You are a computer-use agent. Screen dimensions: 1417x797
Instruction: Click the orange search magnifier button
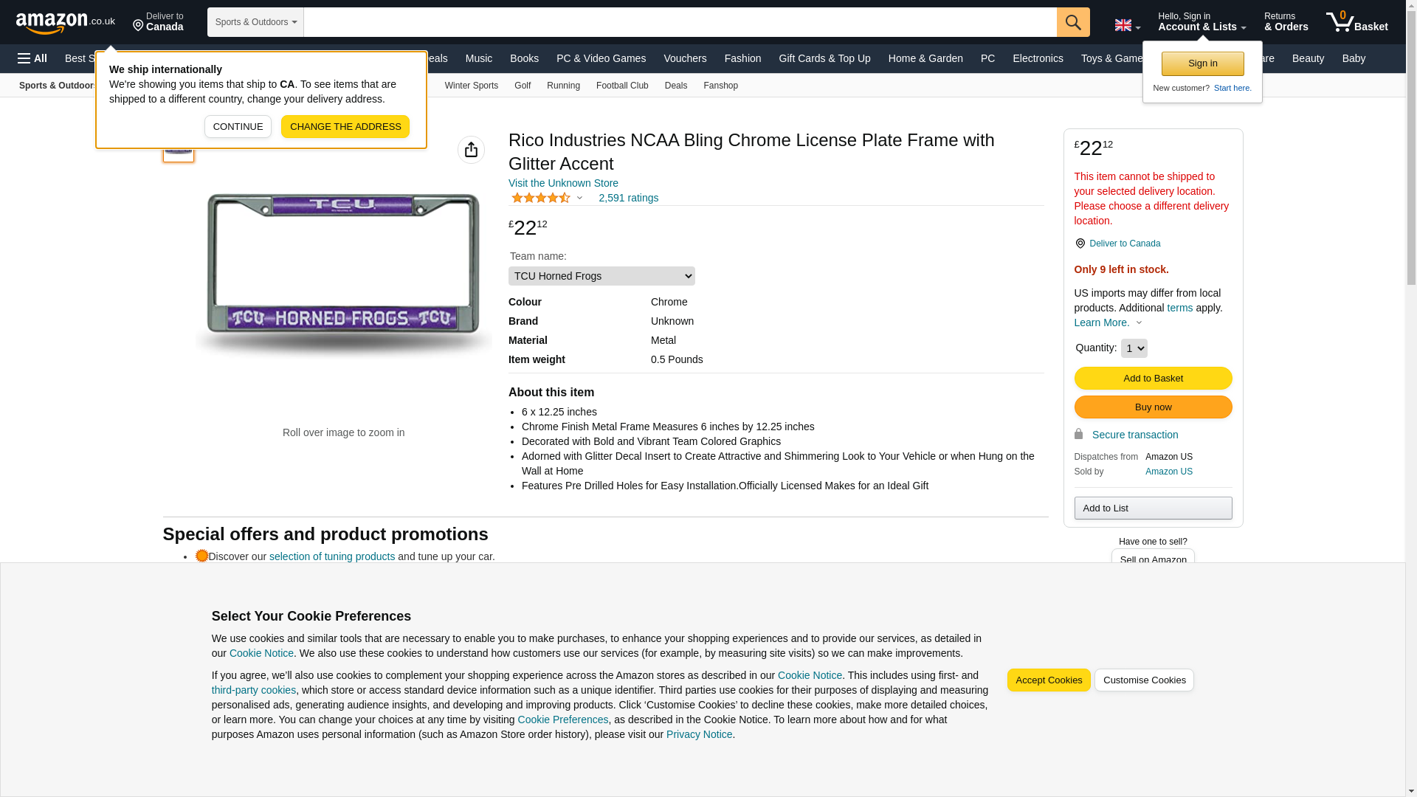[x=1073, y=22]
